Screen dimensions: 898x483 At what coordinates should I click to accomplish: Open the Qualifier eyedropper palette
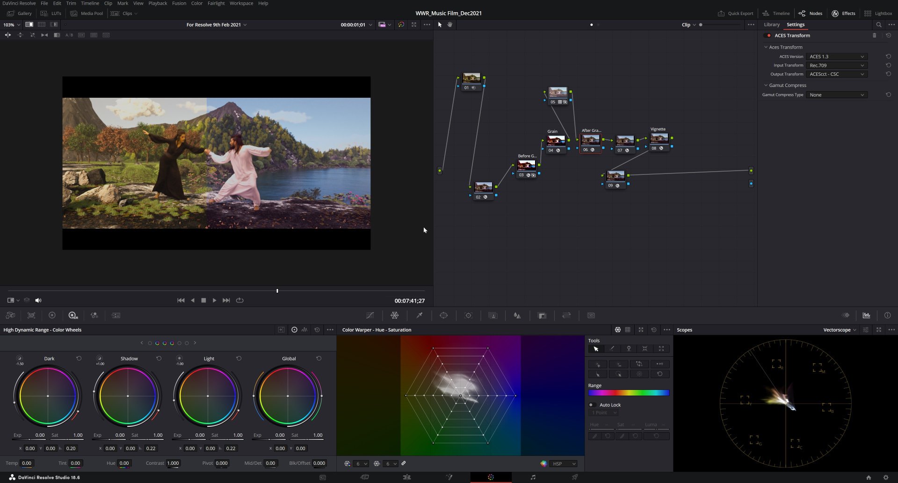[x=420, y=316]
